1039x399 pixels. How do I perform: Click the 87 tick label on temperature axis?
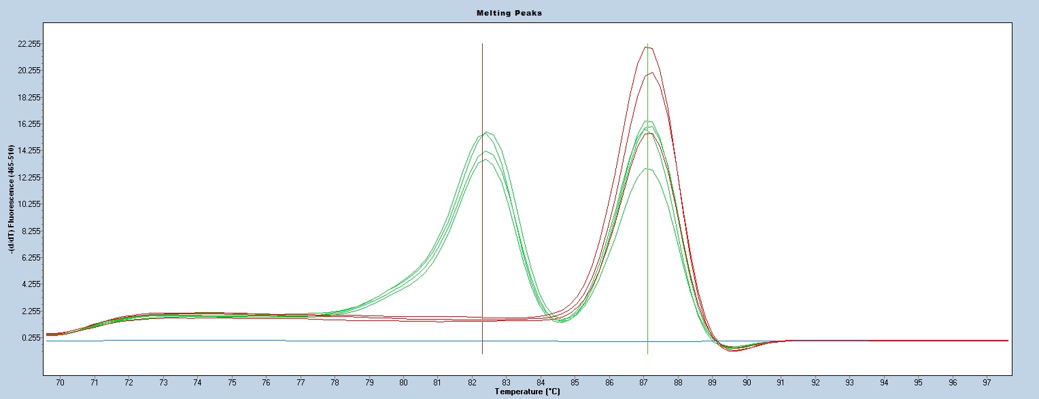pyautogui.click(x=643, y=383)
